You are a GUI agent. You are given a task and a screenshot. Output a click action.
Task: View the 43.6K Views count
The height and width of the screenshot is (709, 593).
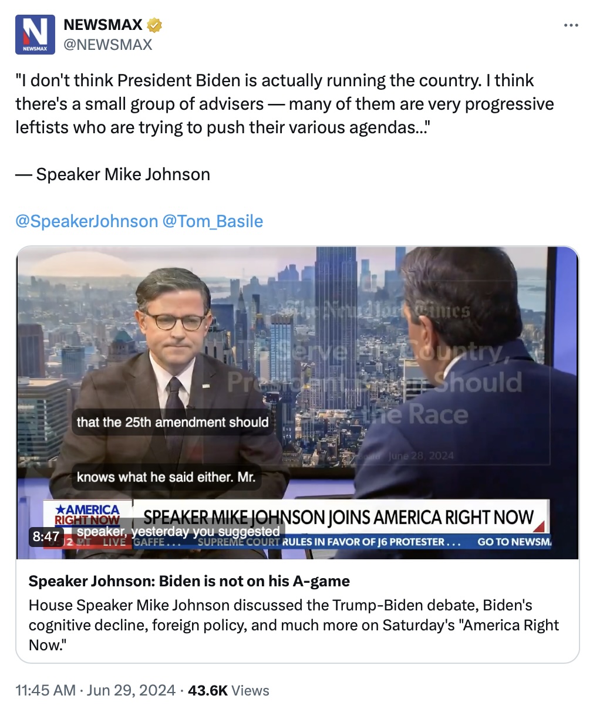228,690
